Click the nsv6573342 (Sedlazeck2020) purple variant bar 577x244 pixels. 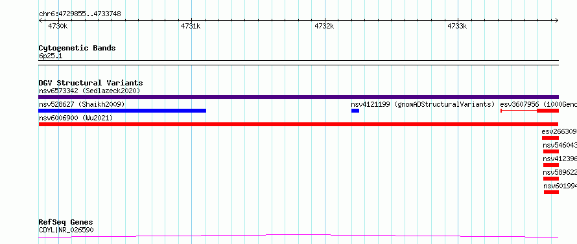tap(298, 97)
